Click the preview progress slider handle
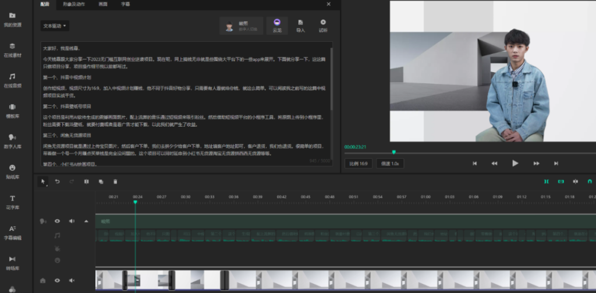The width and height of the screenshot is (596, 293). [x=393, y=152]
